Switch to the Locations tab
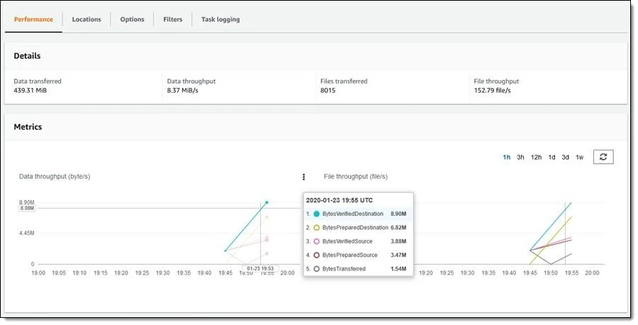638x325 pixels. [86, 19]
